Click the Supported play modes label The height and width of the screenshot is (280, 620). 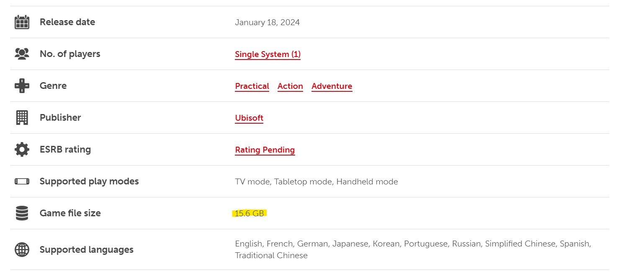click(89, 181)
